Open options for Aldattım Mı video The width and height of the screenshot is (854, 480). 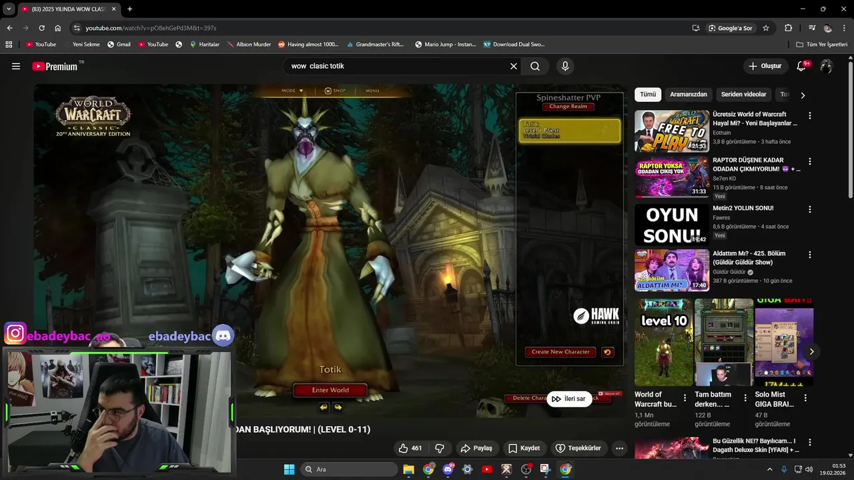(x=810, y=255)
